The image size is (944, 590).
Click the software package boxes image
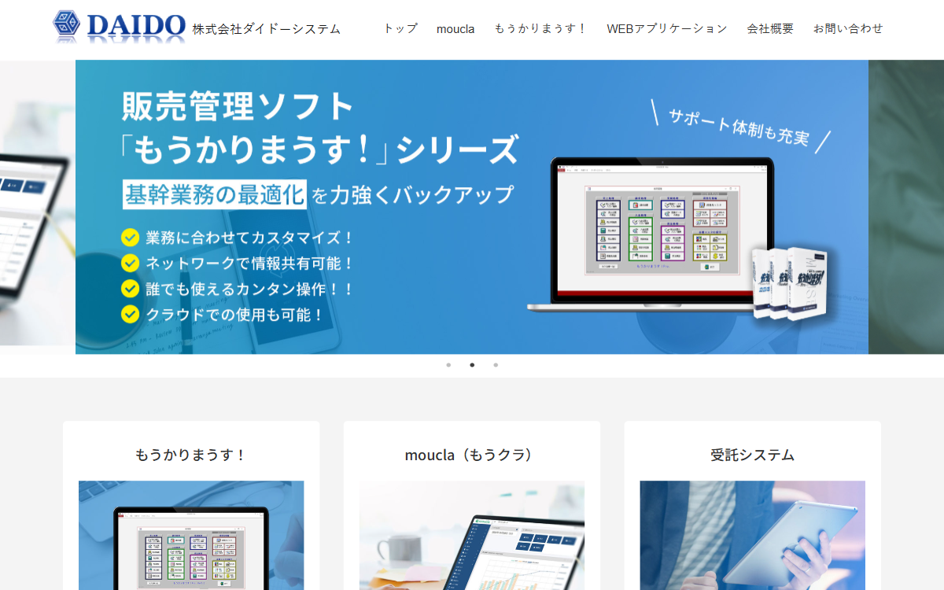[x=790, y=283]
